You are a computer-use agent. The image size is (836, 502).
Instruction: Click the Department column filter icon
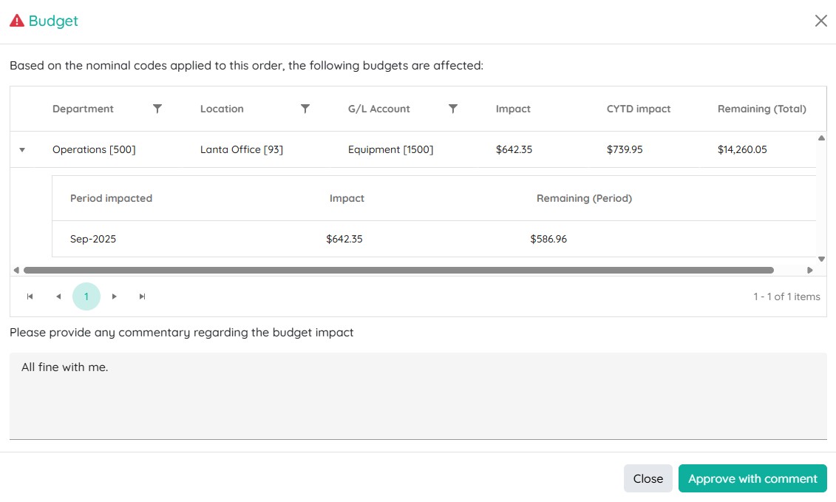pos(157,109)
